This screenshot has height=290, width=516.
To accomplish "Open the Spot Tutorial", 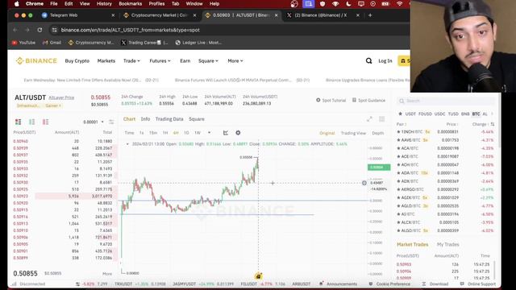I will [x=331, y=100].
